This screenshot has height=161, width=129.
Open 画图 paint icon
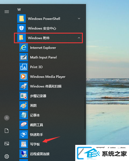point(24,105)
